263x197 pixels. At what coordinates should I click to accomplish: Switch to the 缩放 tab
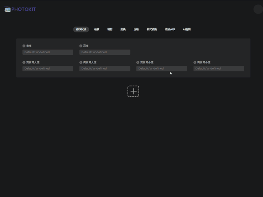pos(96,29)
